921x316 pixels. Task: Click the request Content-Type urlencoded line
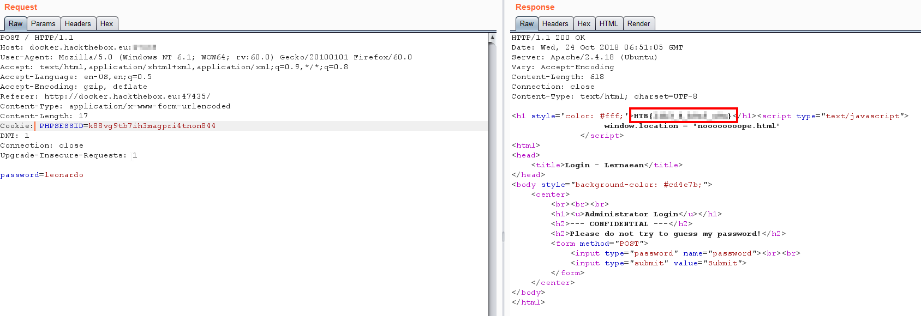(115, 106)
